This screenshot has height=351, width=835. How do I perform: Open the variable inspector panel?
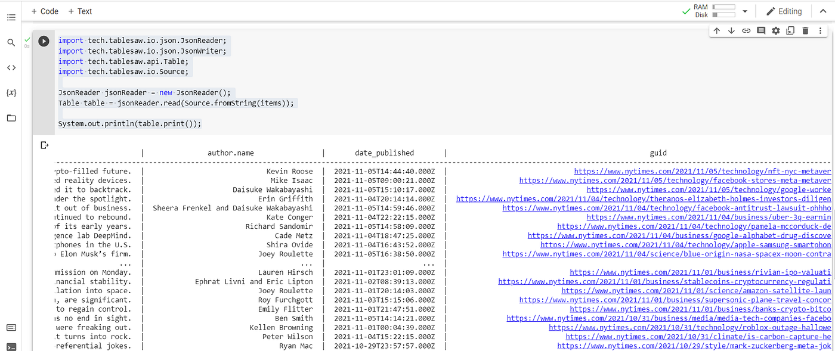[x=11, y=92]
